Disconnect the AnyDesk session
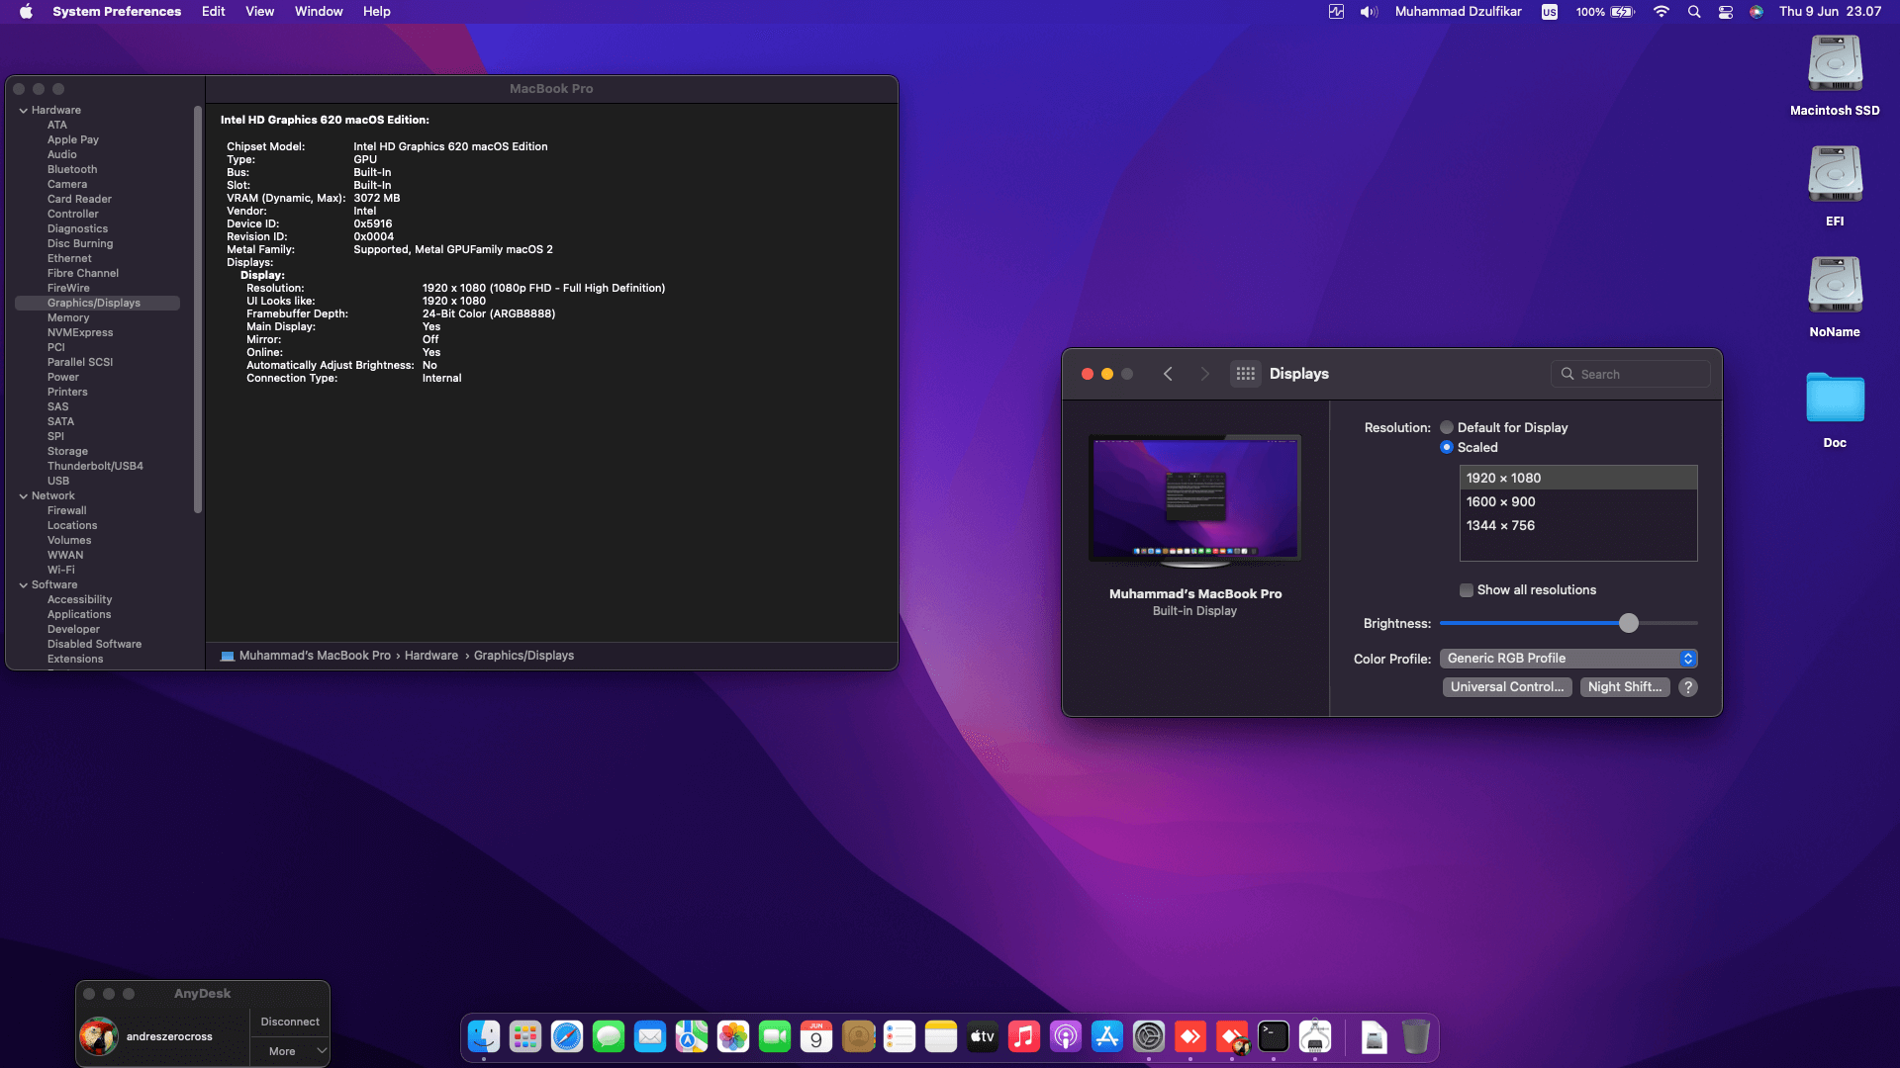 pyautogui.click(x=290, y=1023)
